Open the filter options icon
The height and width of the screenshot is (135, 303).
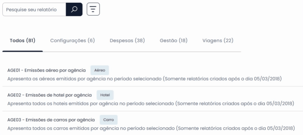tap(93, 9)
